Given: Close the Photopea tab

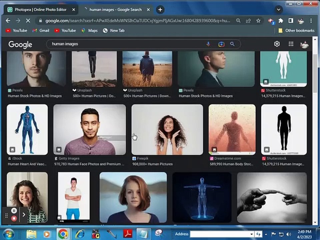Looking at the screenshot, I should 74,10.
